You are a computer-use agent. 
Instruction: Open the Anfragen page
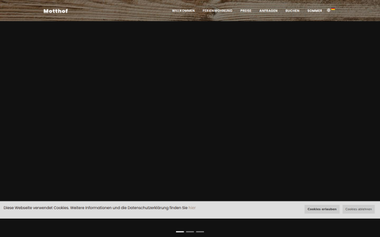(269, 11)
